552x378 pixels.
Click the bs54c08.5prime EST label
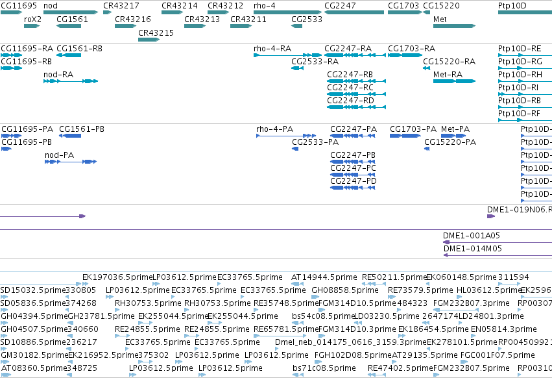pos(322,316)
